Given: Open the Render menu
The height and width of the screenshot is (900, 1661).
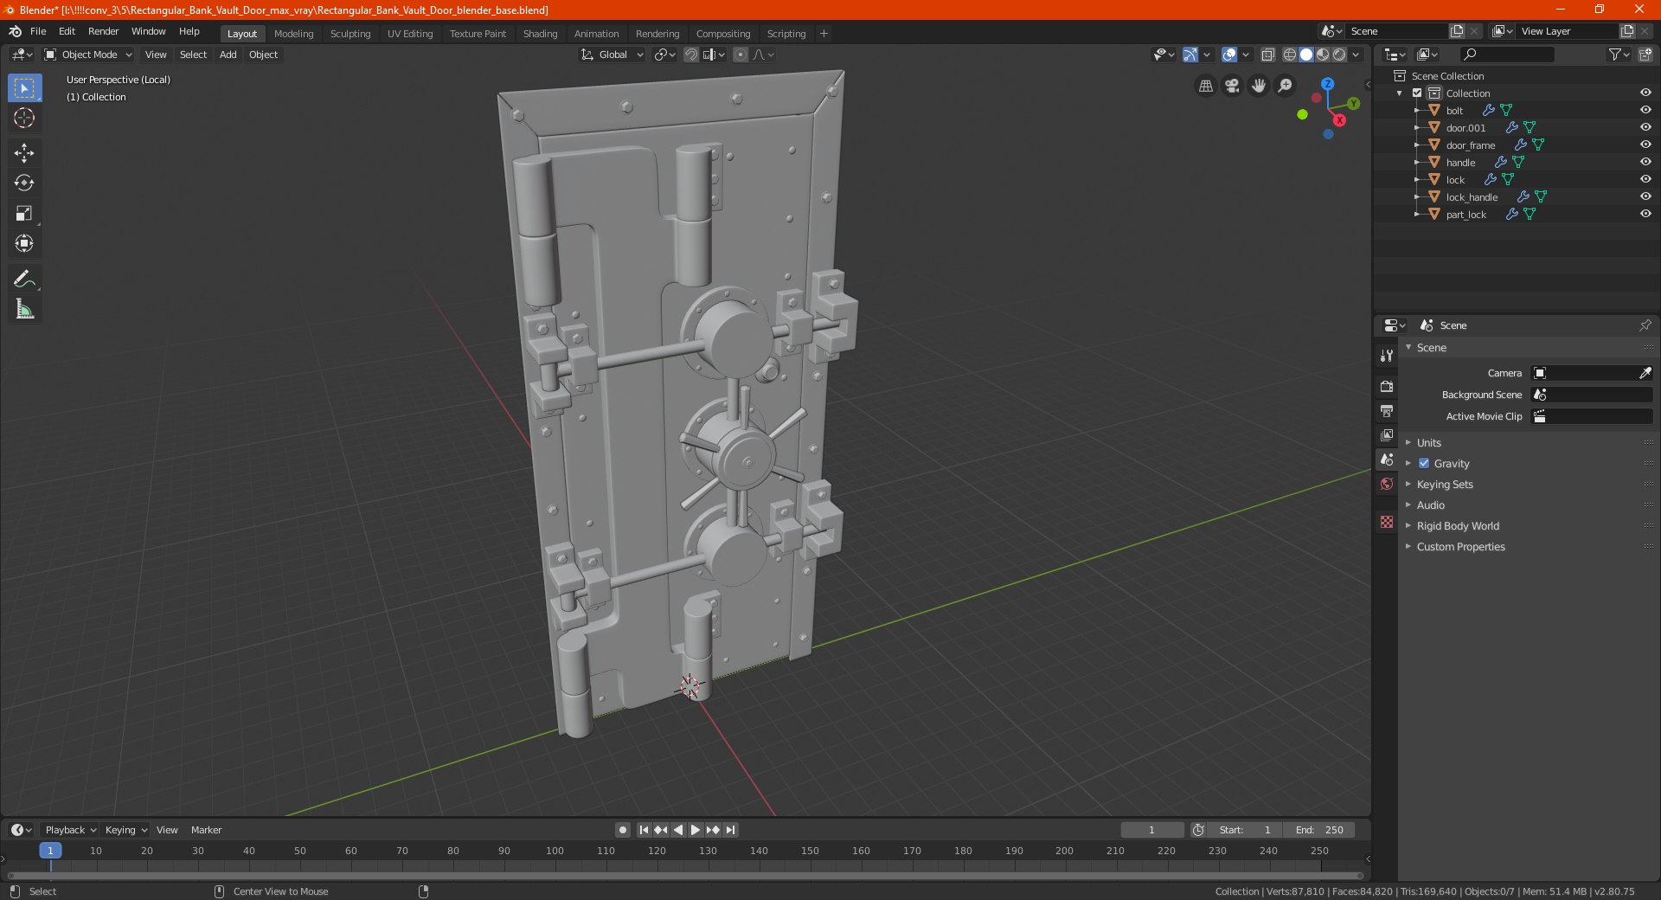Looking at the screenshot, I should click(103, 31).
